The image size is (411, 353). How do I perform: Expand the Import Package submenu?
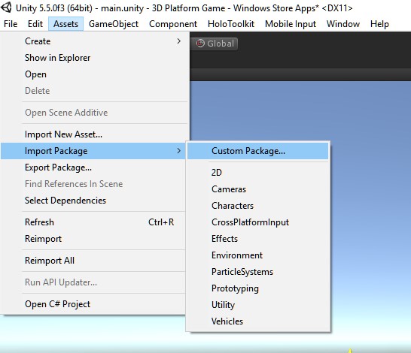(x=93, y=151)
